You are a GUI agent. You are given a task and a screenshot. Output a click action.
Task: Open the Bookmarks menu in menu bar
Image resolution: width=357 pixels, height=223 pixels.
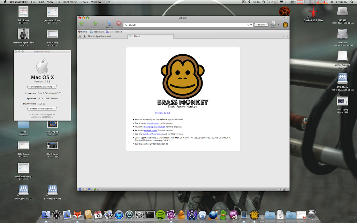point(70,2)
